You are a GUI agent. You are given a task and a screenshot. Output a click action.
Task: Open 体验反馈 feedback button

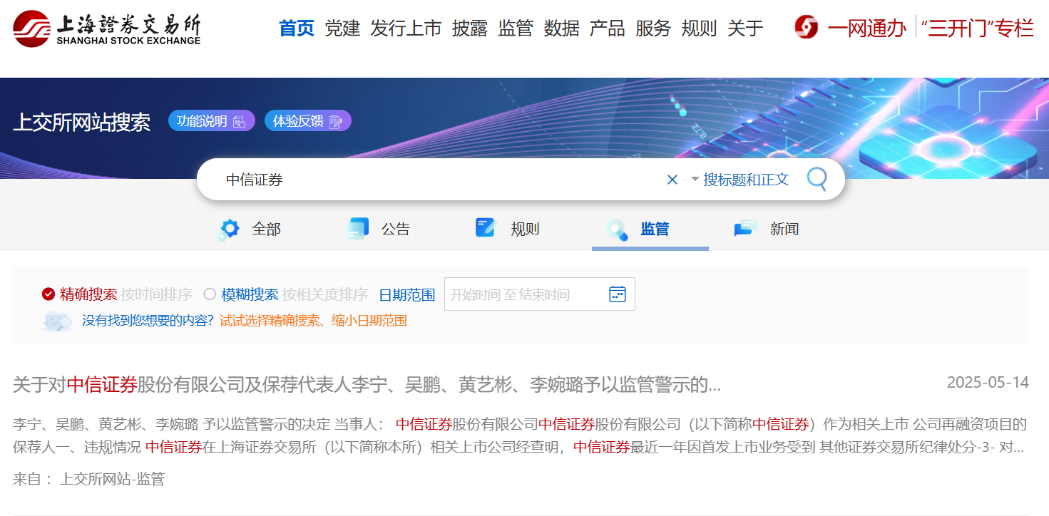click(x=308, y=121)
